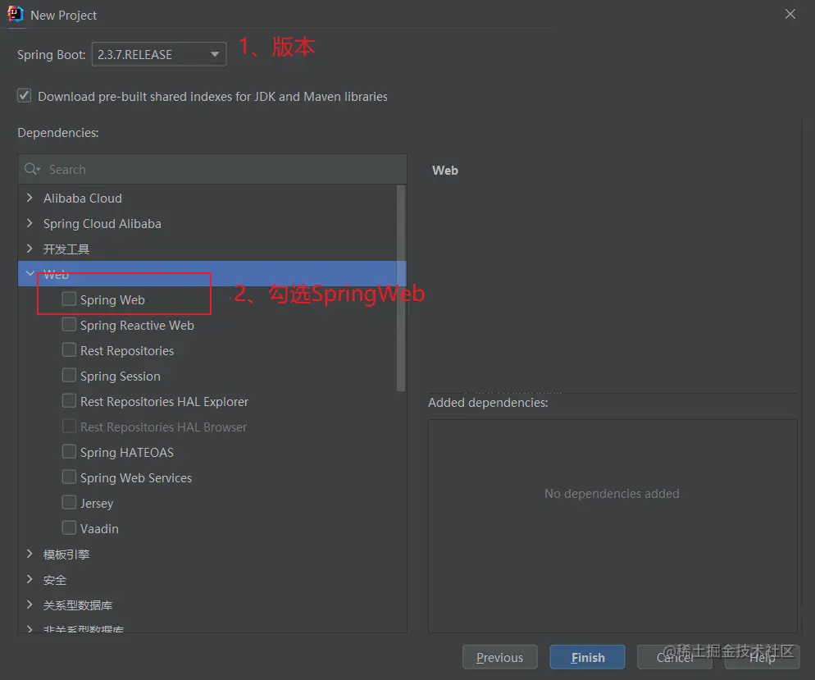The image size is (815, 680).
Task: Click the IntelliJ IDEA logo icon
Action: [16, 14]
